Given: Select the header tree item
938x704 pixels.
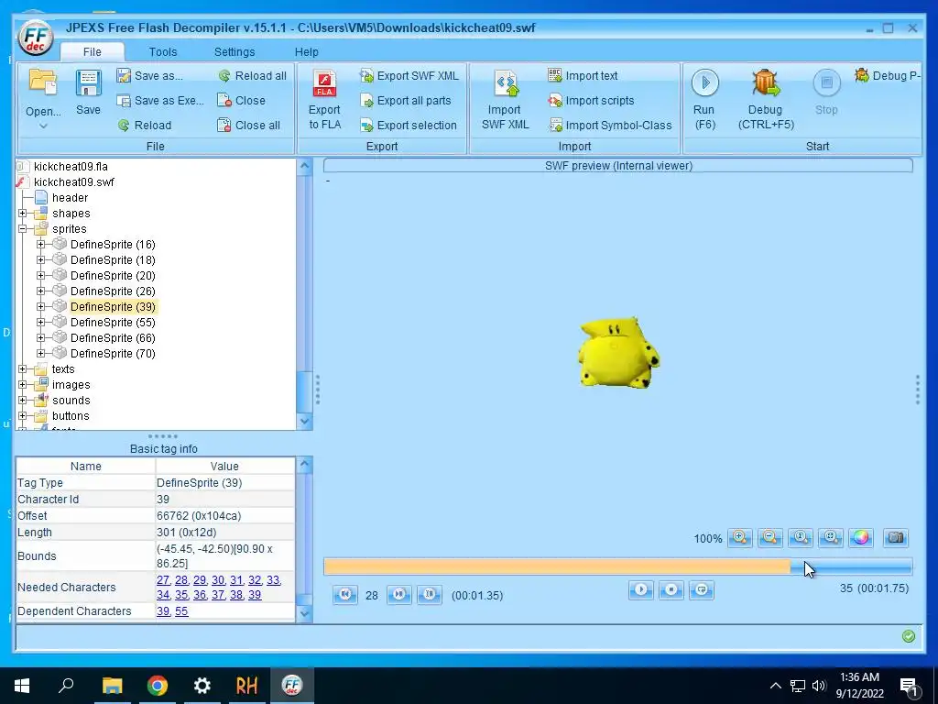Looking at the screenshot, I should point(70,198).
